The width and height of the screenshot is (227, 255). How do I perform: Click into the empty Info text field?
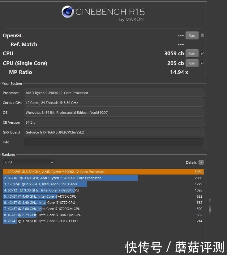pyautogui.click(x=114, y=142)
